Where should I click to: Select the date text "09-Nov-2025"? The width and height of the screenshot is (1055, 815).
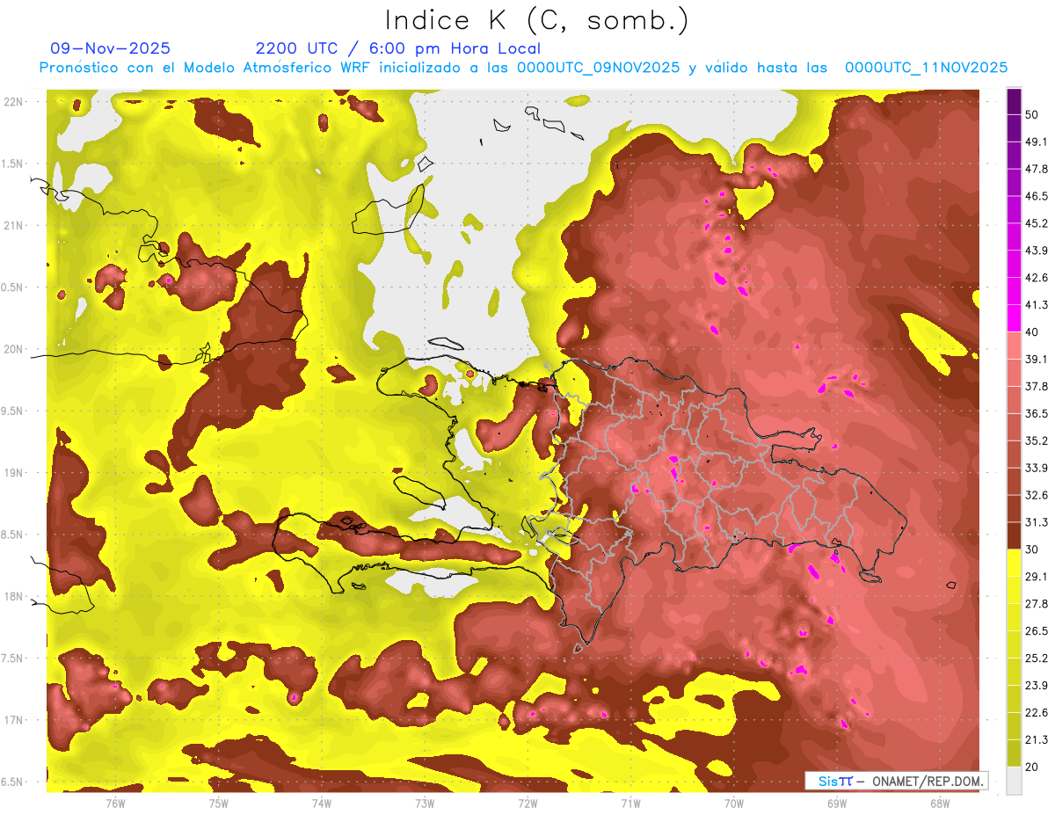(111, 48)
